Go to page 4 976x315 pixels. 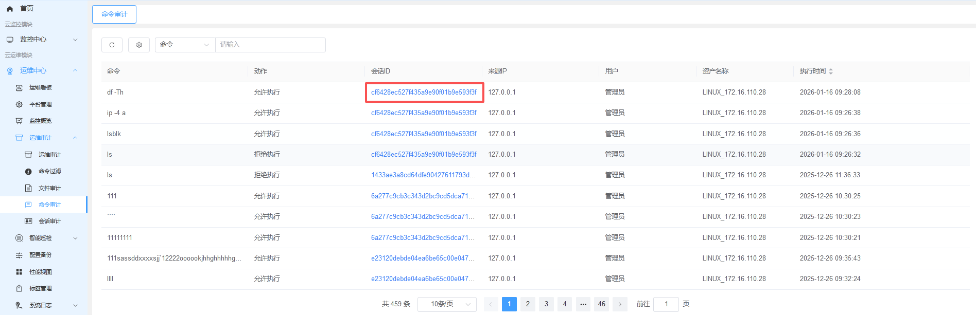[565, 304]
